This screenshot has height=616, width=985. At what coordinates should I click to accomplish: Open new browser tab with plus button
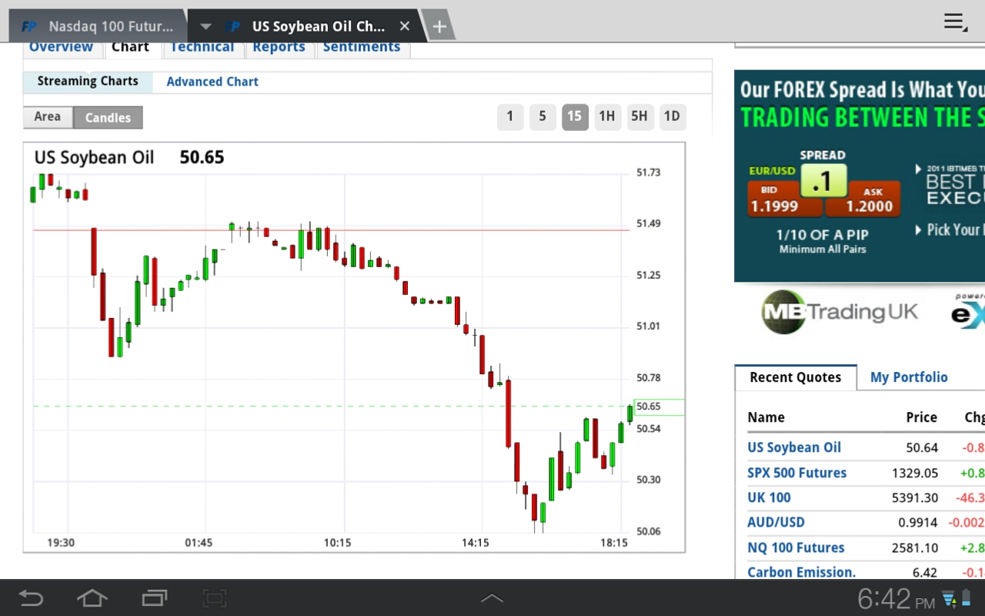pos(439,27)
